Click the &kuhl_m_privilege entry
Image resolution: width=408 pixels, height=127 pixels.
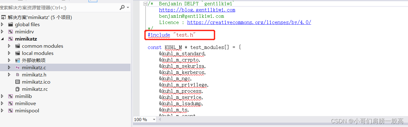point(184,85)
